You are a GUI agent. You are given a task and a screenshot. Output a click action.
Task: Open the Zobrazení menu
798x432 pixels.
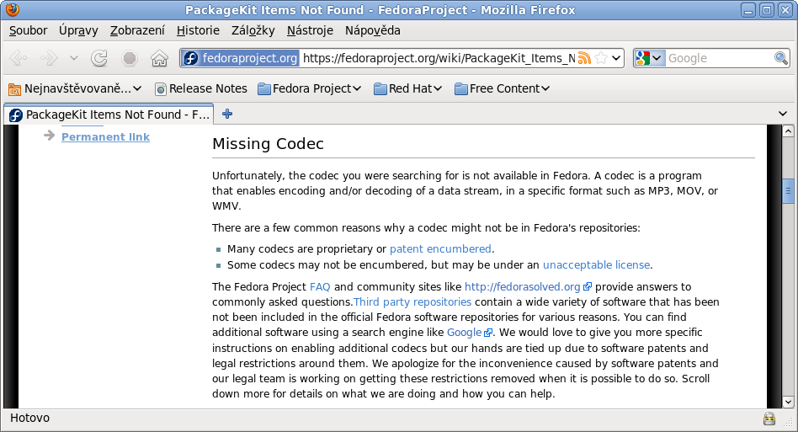click(137, 30)
